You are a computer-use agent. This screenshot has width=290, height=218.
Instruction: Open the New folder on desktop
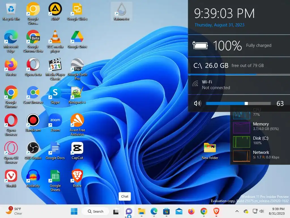tap(210, 151)
